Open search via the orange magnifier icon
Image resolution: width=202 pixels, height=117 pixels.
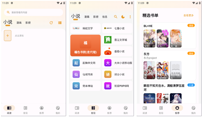click(x=116, y=17)
